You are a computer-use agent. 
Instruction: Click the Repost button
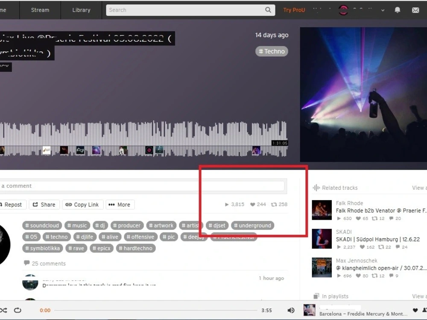[12, 205]
